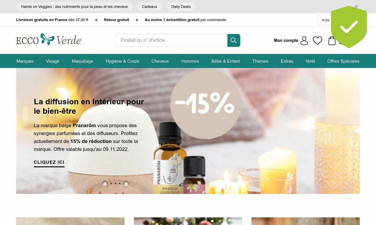Expand the Maquillage navigation item
The image size is (376, 225).
tap(83, 61)
